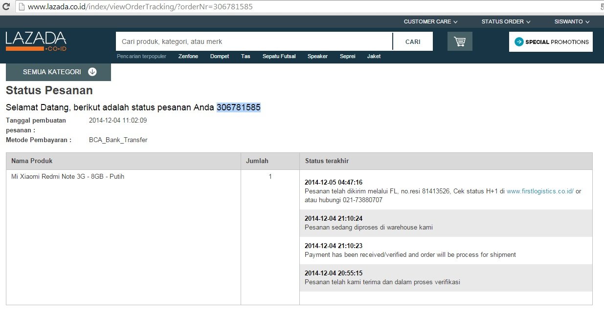The image size is (604, 314).
Task: Click the timestamp 2014-12-05 04:47:16
Action: (x=334, y=183)
